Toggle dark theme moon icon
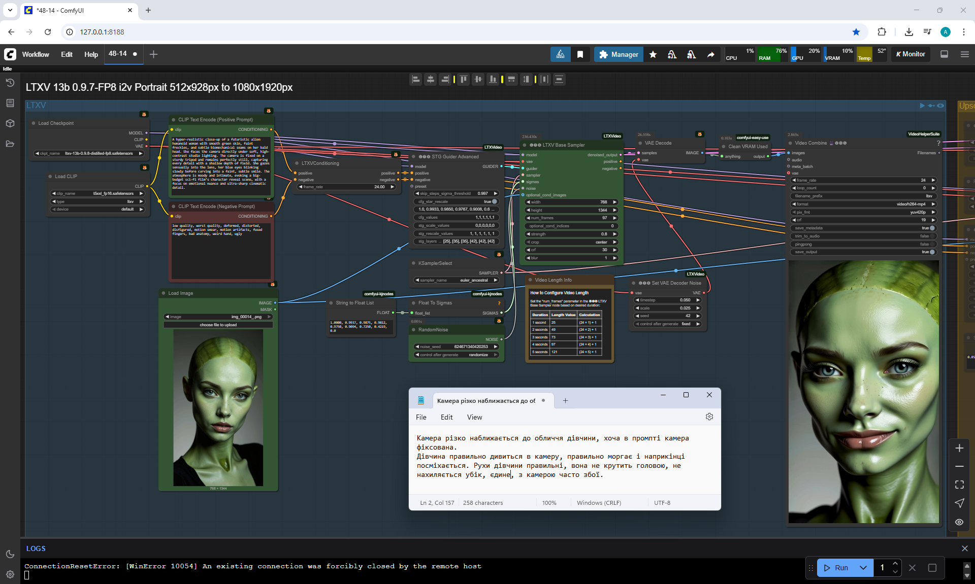975x584 pixels. pos(10,554)
